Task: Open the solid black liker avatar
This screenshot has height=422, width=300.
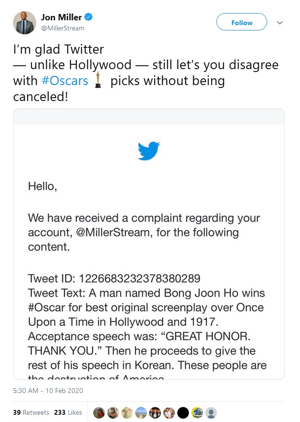Action: click(x=183, y=413)
